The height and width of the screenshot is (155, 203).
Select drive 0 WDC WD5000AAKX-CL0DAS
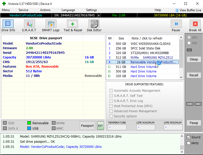143,44
